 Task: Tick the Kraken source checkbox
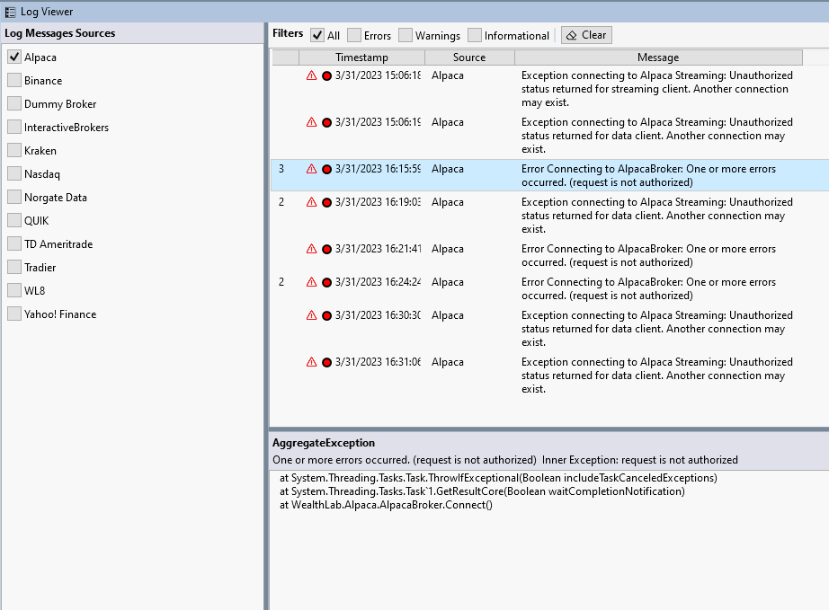coord(14,151)
